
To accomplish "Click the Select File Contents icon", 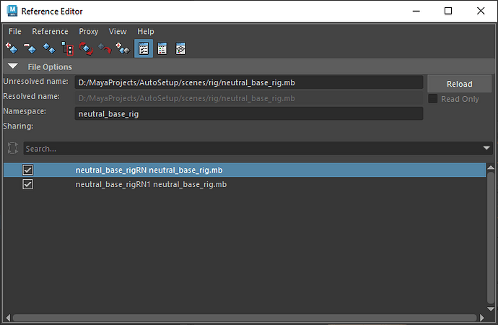I will [x=67, y=48].
